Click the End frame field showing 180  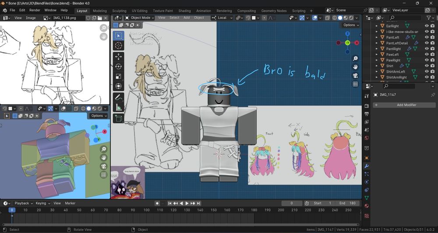[347, 203]
